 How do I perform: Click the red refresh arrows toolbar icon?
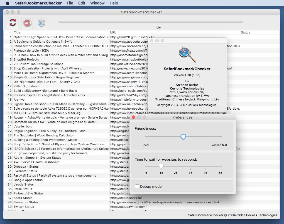click(x=13, y=23)
